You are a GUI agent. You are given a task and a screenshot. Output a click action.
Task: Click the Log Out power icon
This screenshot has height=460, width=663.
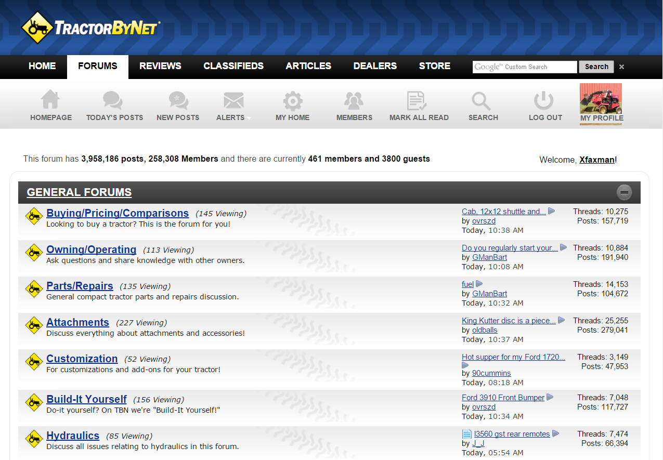point(543,100)
